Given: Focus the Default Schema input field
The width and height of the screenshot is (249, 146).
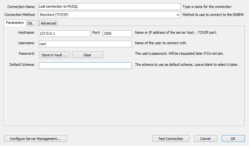Looking at the screenshot, I should (x=85, y=66).
